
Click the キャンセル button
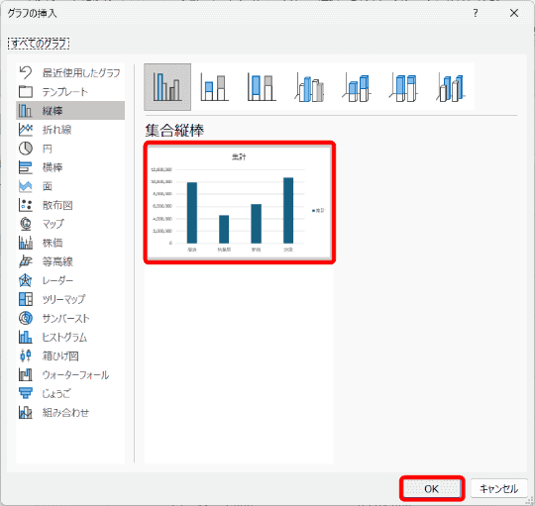coord(498,488)
